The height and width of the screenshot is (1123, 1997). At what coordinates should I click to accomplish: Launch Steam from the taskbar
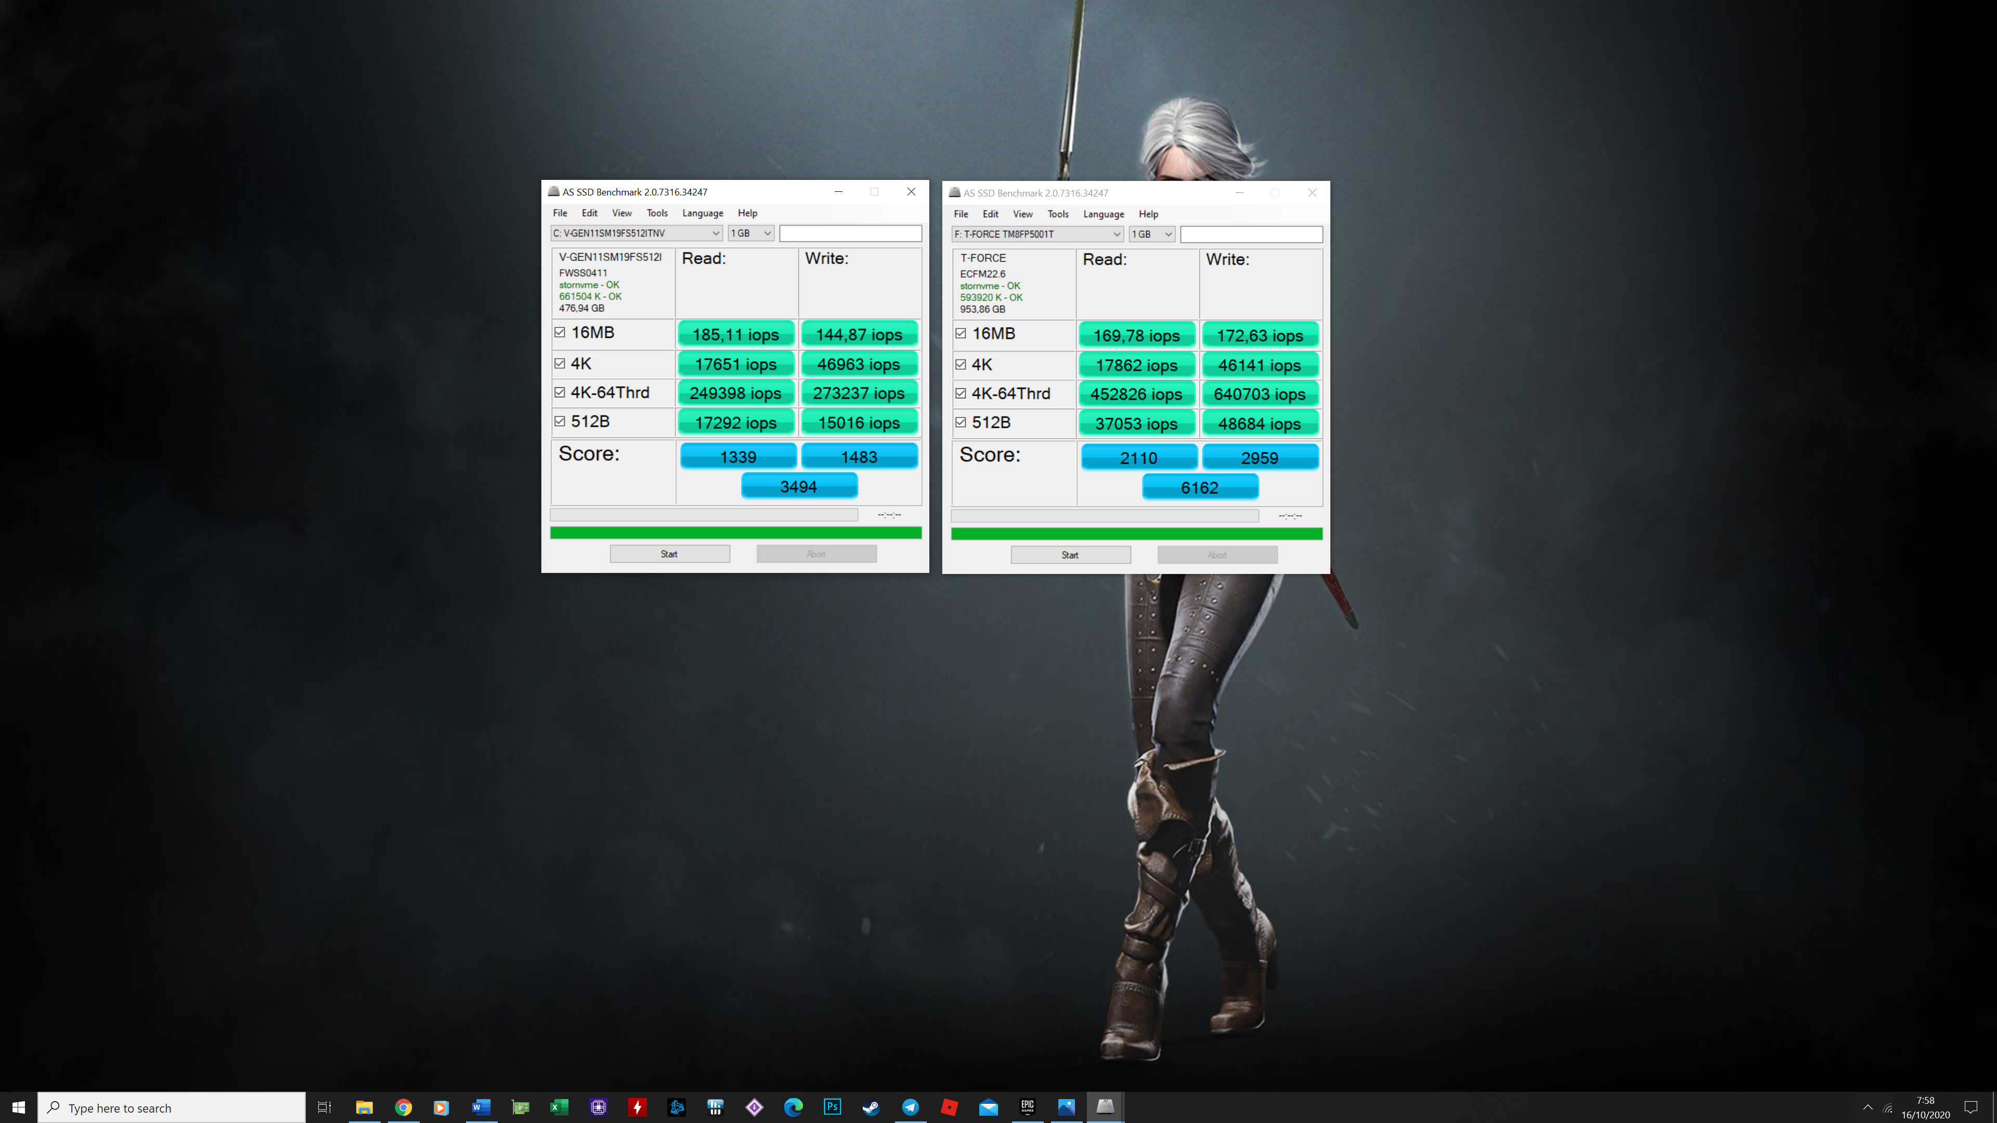871,1107
